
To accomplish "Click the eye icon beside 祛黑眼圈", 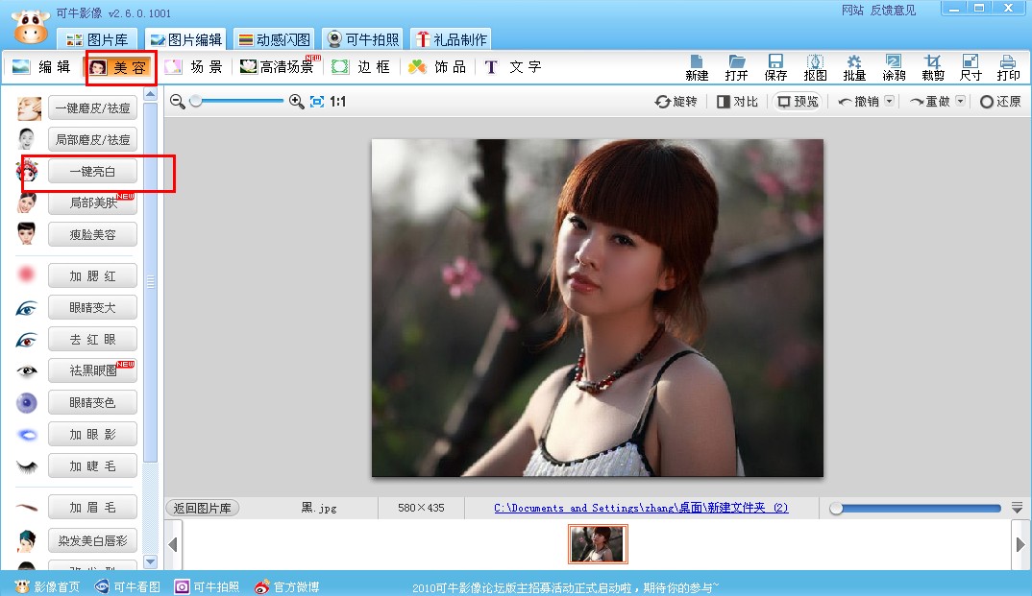I will (x=26, y=371).
